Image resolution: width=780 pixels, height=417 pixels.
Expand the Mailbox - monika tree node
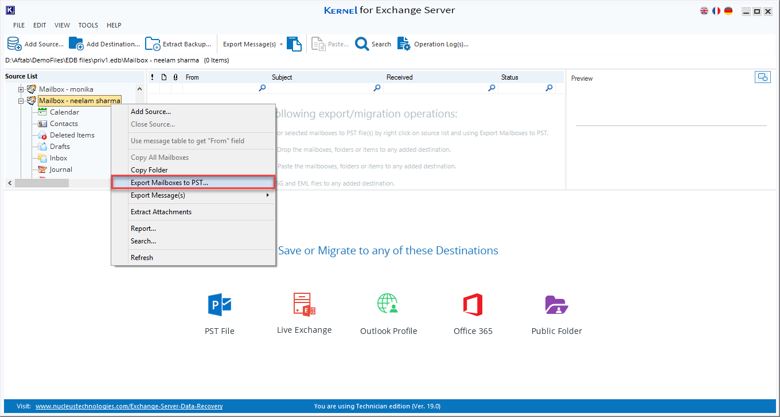coord(21,89)
